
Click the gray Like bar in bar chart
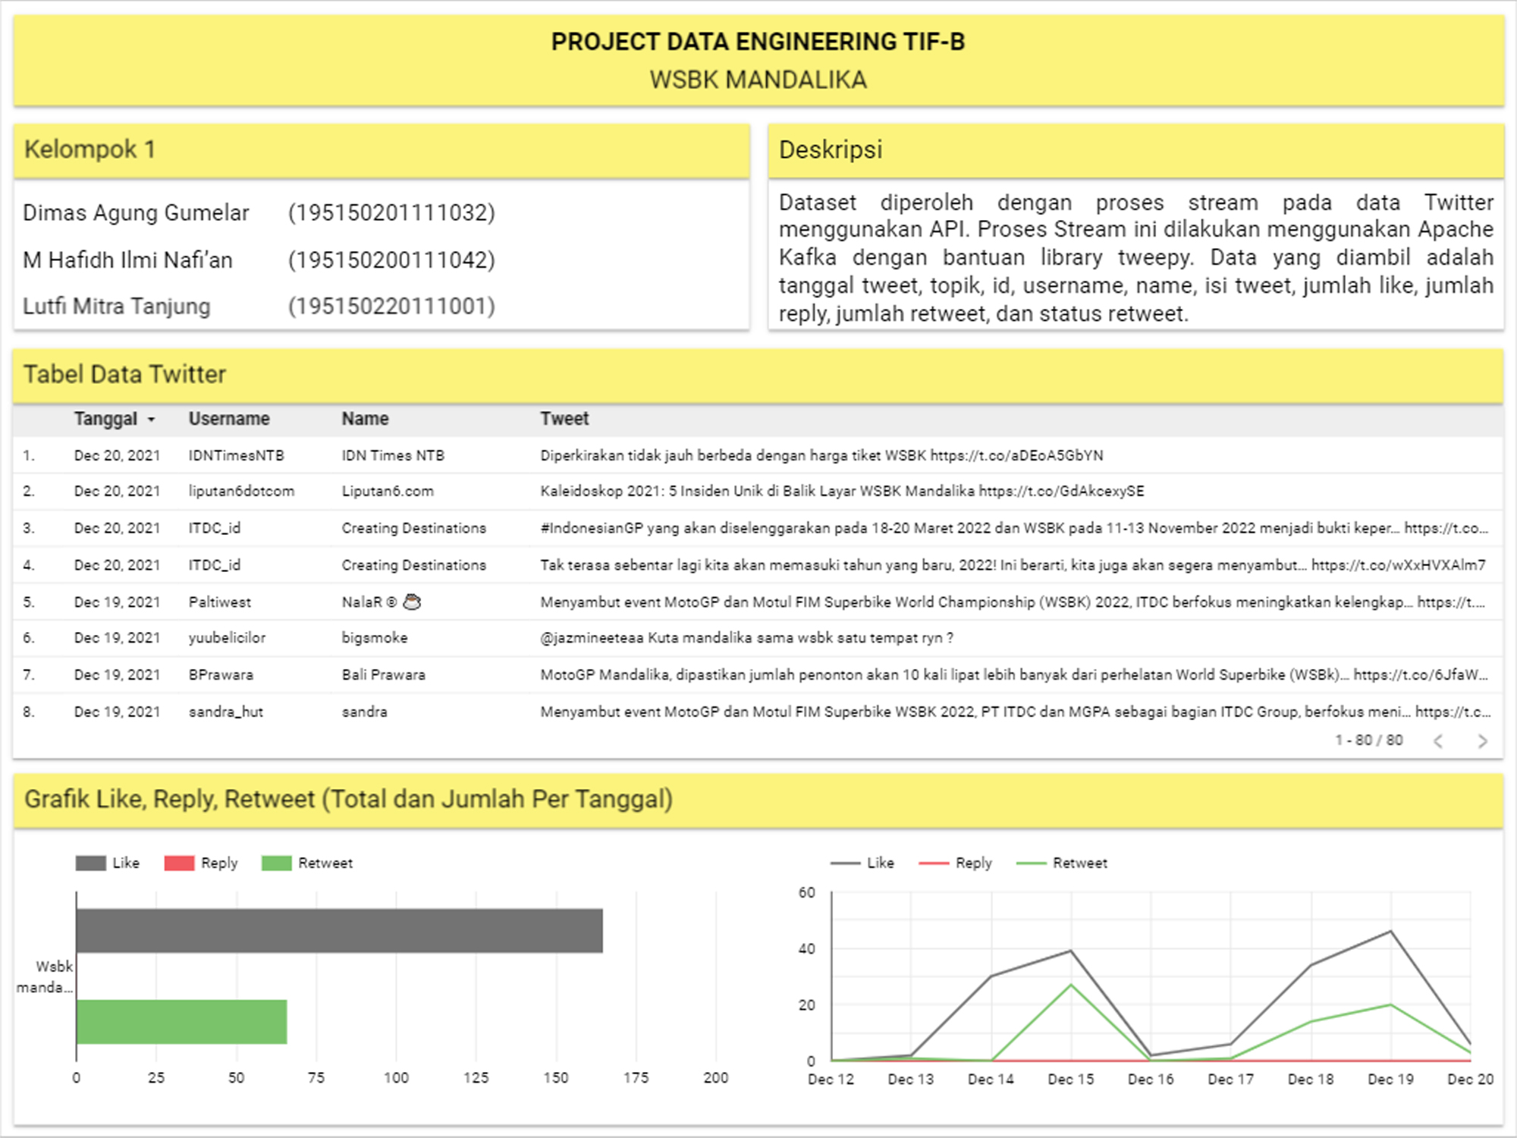point(339,930)
